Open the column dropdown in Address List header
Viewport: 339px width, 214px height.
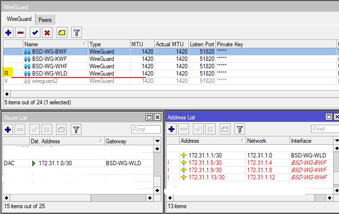coord(337,141)
